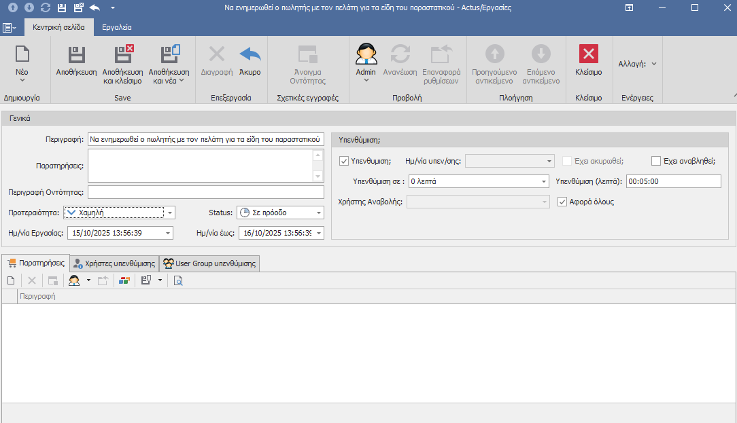Screen dimensions: 737x423
Task: Click new document icon in notes toolbar
Action: pos(11,280)
